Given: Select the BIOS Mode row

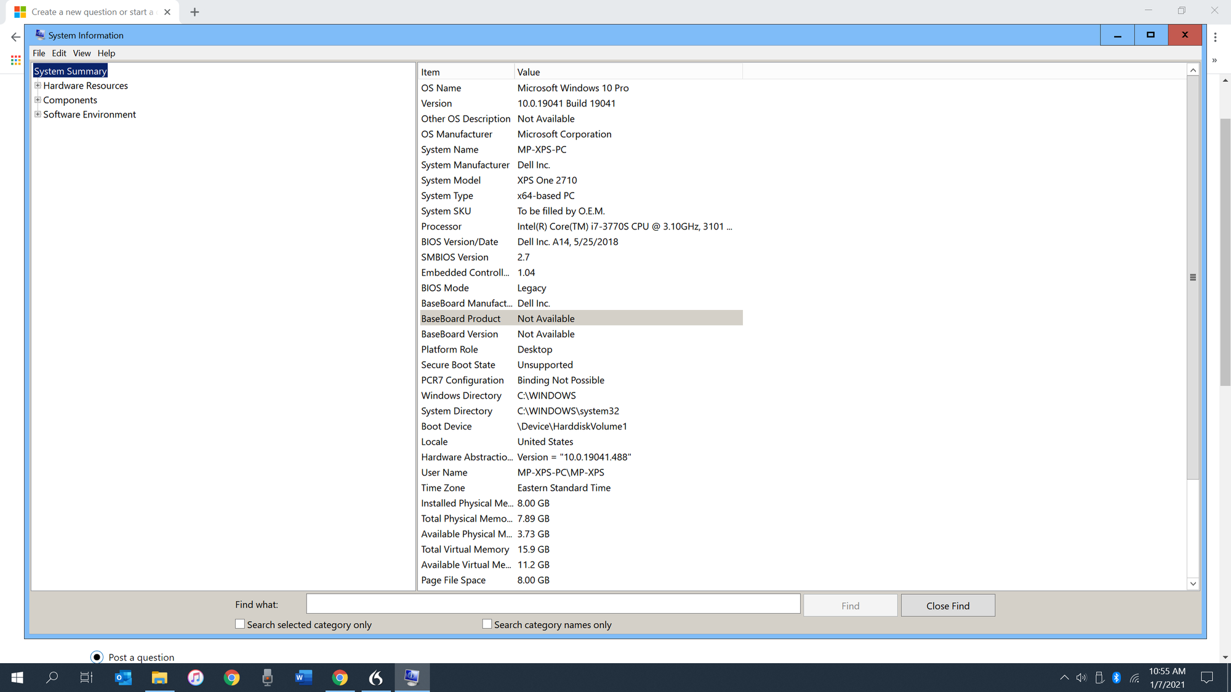Looking at the screenshot, I should tap(581, 288).
